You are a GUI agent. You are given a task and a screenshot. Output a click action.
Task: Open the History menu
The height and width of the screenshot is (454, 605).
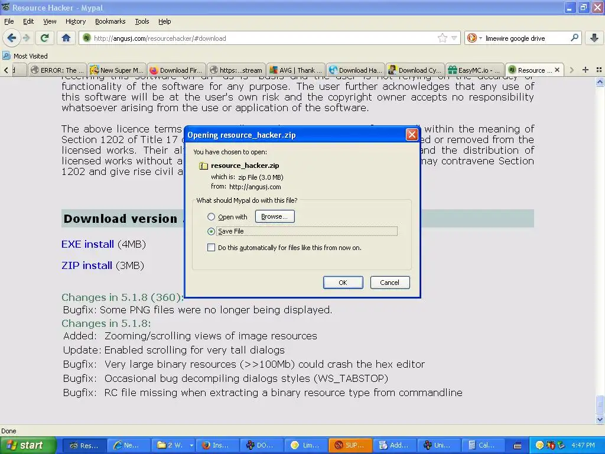coord(75,21)
